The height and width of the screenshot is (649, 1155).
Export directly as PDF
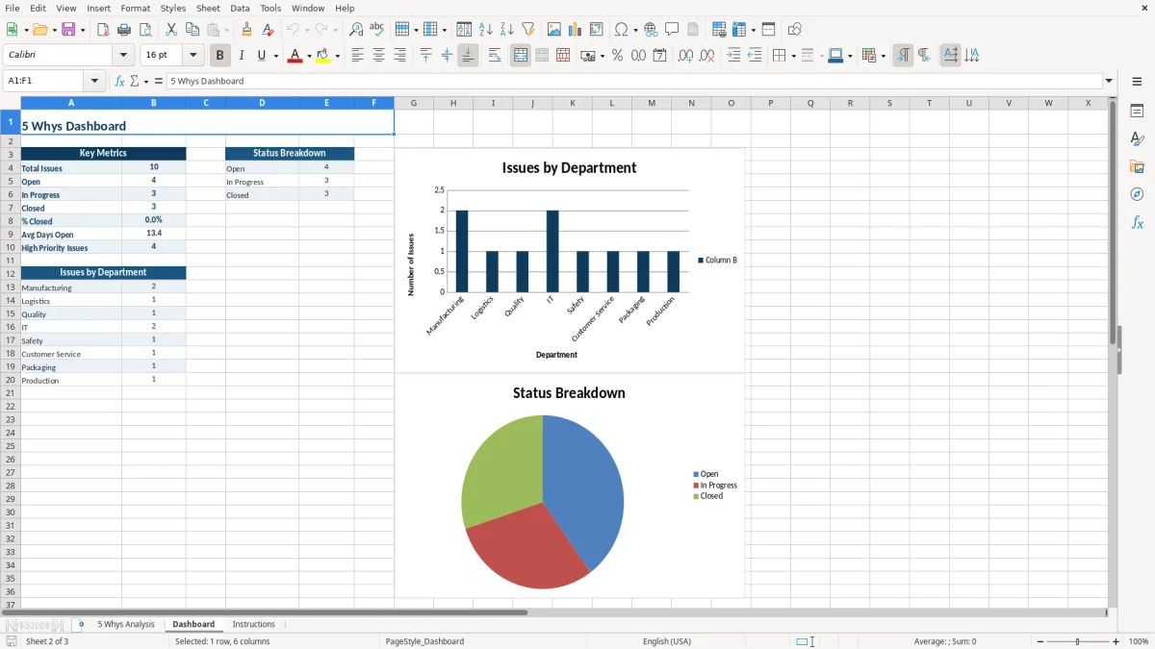click(103, 30)
